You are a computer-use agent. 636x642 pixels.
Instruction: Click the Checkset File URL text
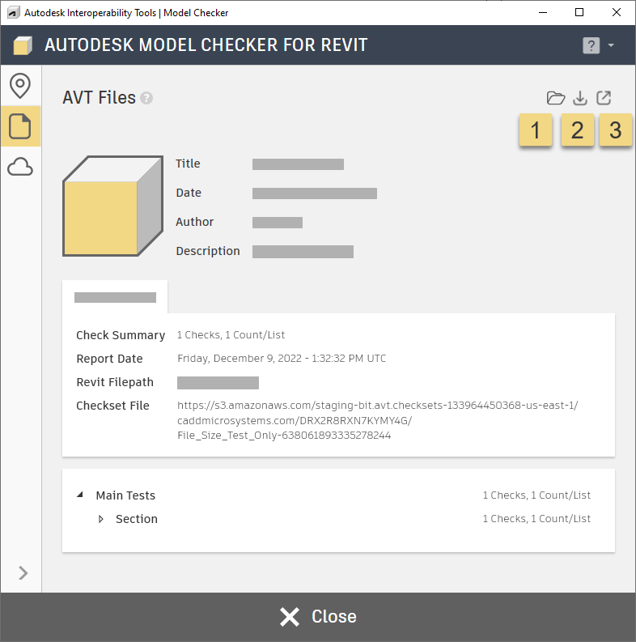click(x=377, y=420)
